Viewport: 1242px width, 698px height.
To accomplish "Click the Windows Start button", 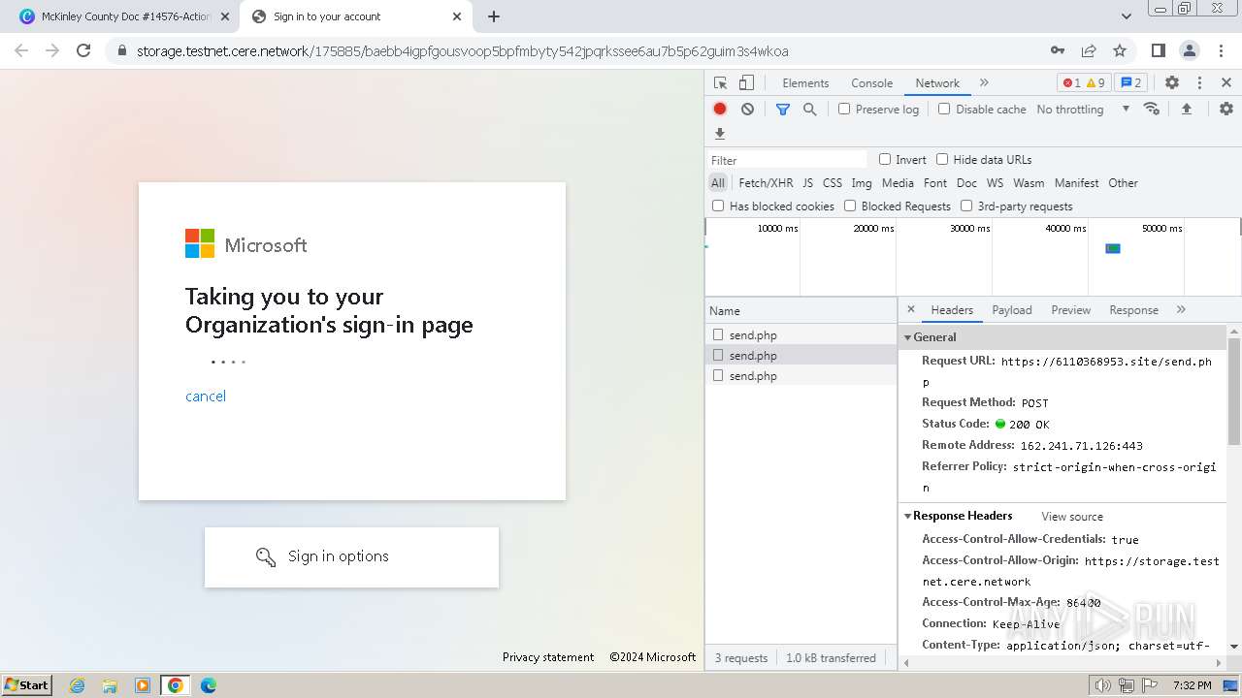I will click(x=26, y=684).
